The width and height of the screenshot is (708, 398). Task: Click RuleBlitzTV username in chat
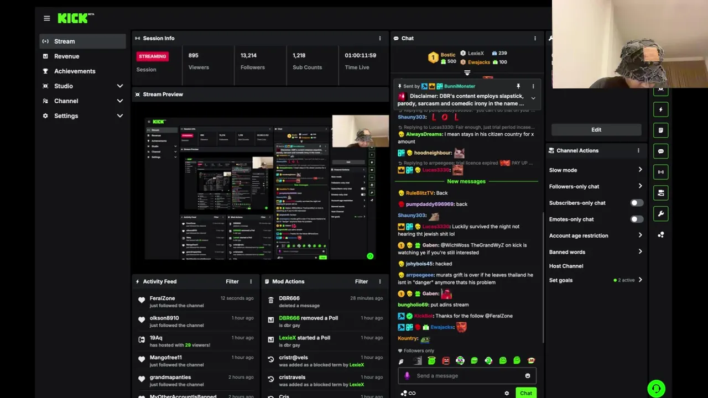pyautogui.click(x=420, y=193)
